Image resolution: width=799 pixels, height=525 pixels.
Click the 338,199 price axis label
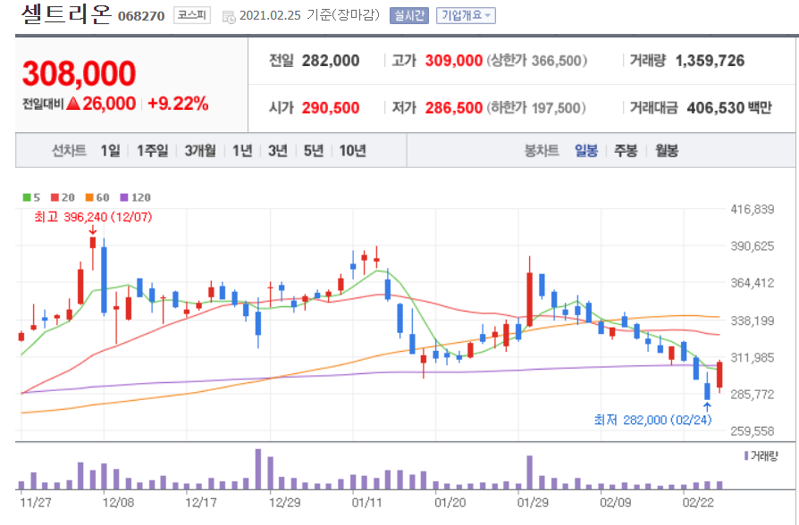[x=753, y=321]
